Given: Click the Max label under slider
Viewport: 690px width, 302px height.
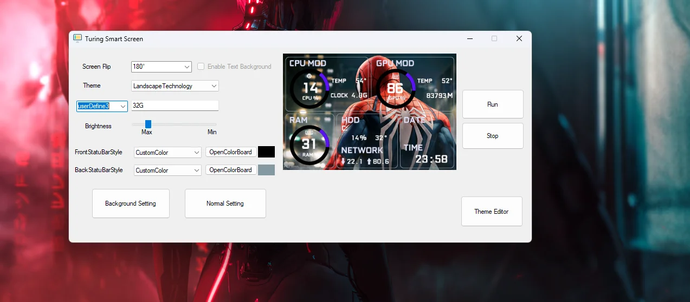Looking at the screenshot, I should click(x=147, y=132).
